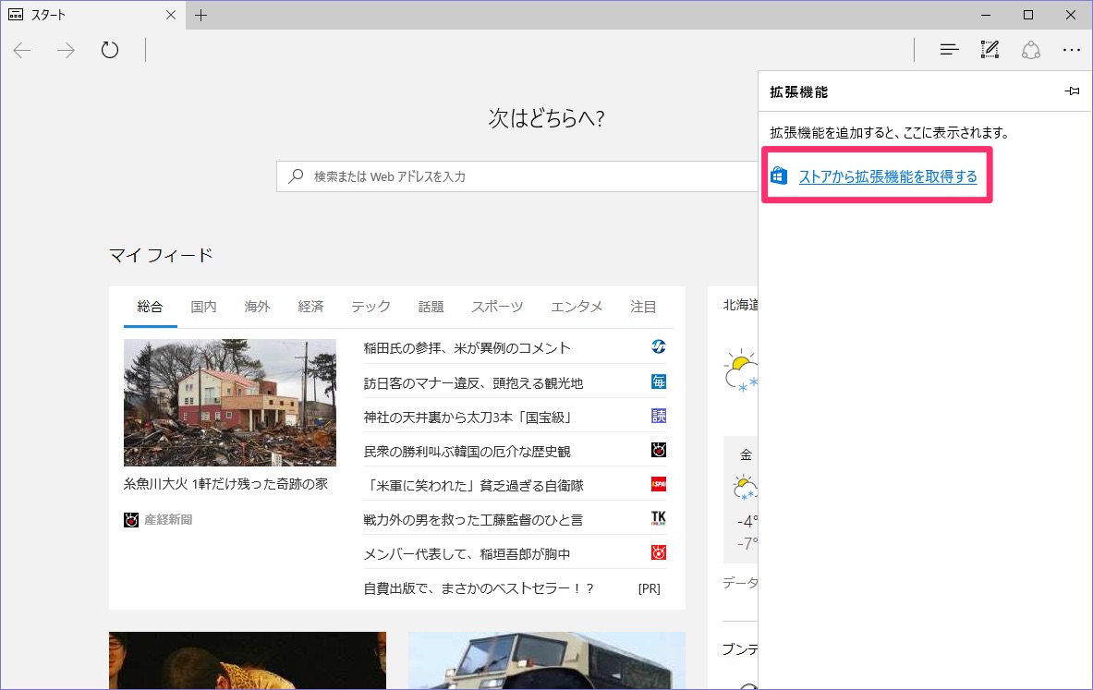Click source icon beside 民衆の勝利 headline
The image size is (1093, 690).
(658, 450)
